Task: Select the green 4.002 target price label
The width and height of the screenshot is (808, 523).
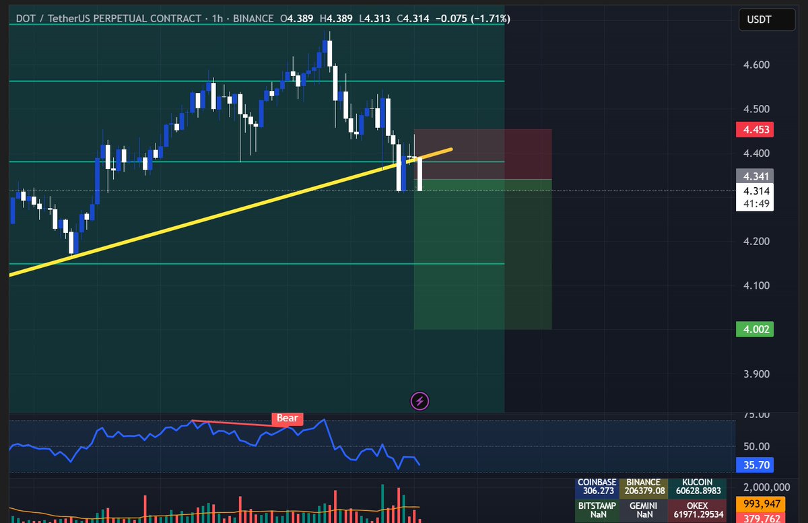Action: point(755,329)
